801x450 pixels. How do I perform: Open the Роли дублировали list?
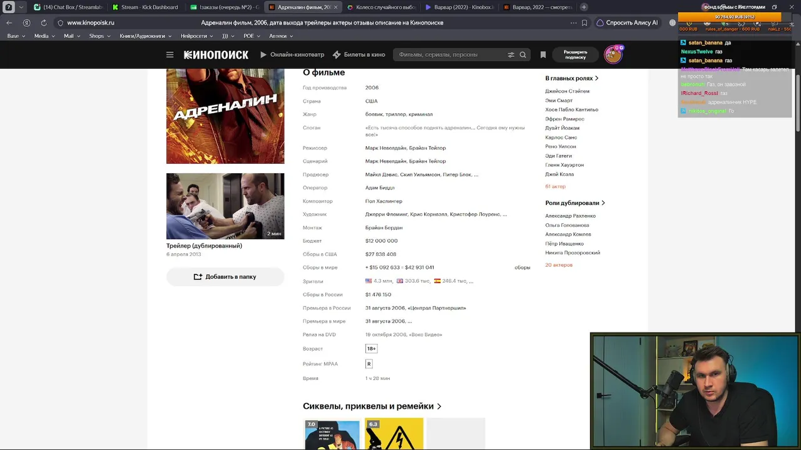[x=575, y=203]
